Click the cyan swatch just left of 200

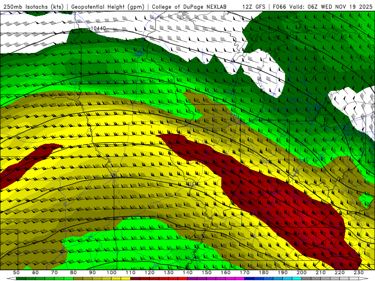pyautogui.click(x=297, y=278)
